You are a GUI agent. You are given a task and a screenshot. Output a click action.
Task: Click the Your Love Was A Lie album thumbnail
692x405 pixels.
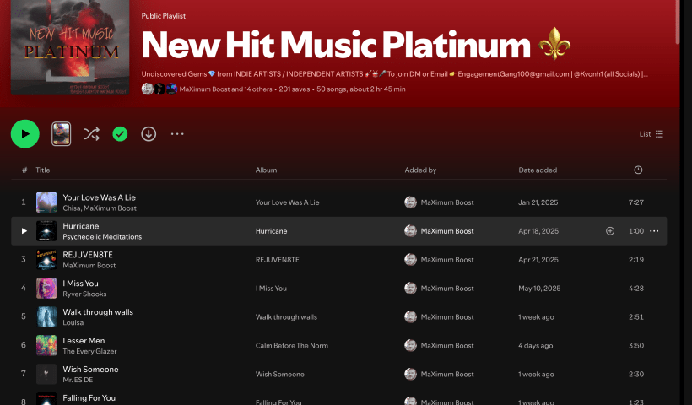point(46,202)
